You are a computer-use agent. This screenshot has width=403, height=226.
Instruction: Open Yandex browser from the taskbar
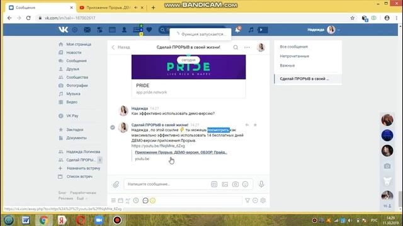62,220
